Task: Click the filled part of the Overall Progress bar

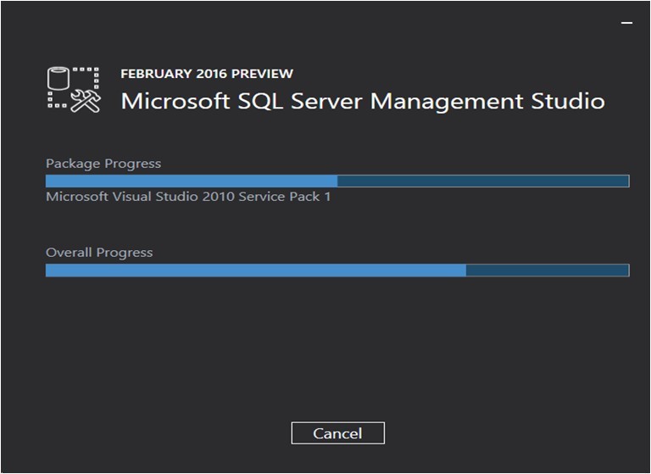Action: pyautogui.click(x=256, y=270)
